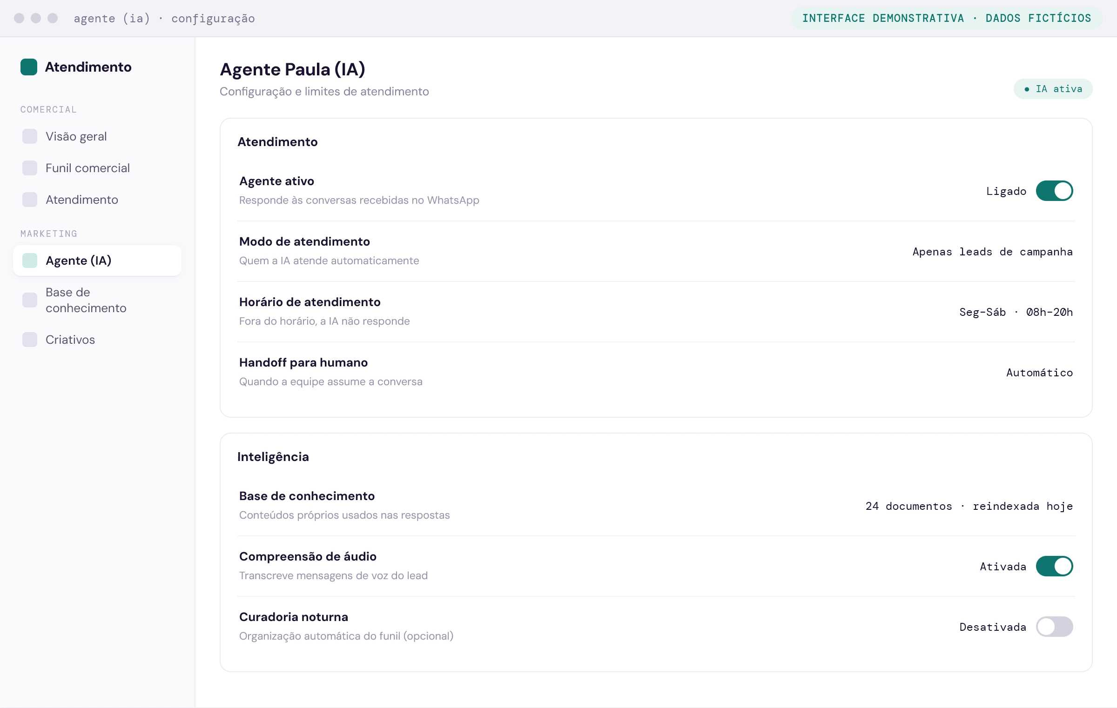Click the Compreensão de áudio setting title
Viewport: 1117px width, 708px height.
coord(308,556)
